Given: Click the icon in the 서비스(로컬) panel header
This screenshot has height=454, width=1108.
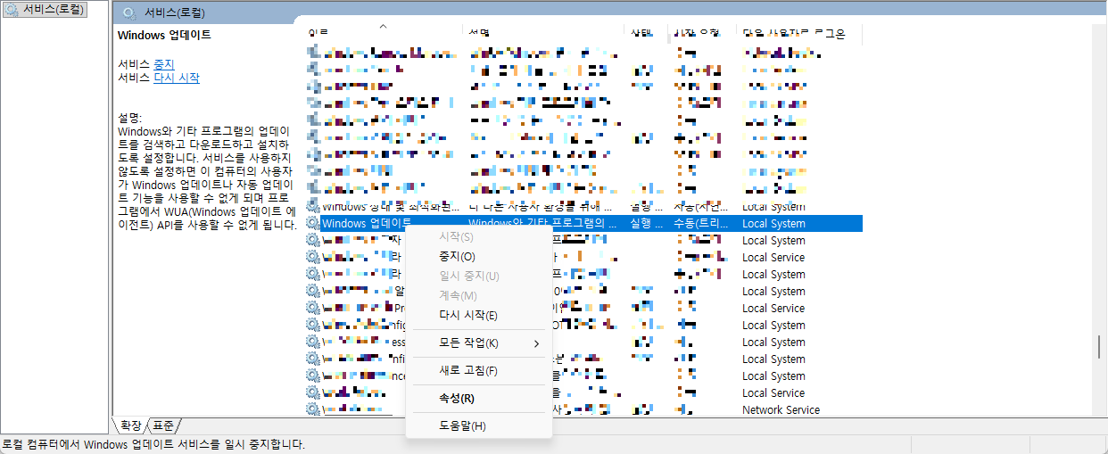Looking at the screenshot, I should tap(129, 13).
